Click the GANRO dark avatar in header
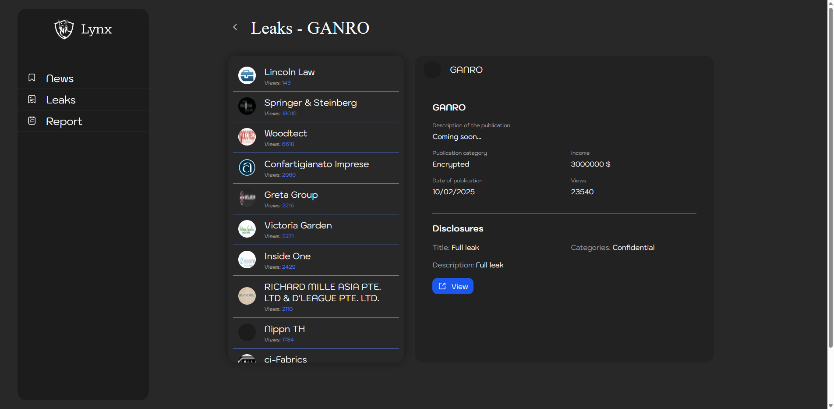The image size is (834, 409). 432,70
